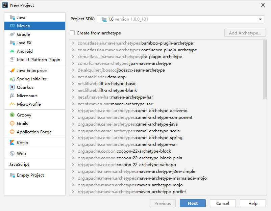Click the Micronaut mu icon
The image size is (271, 211).
[x=12, y=96]
